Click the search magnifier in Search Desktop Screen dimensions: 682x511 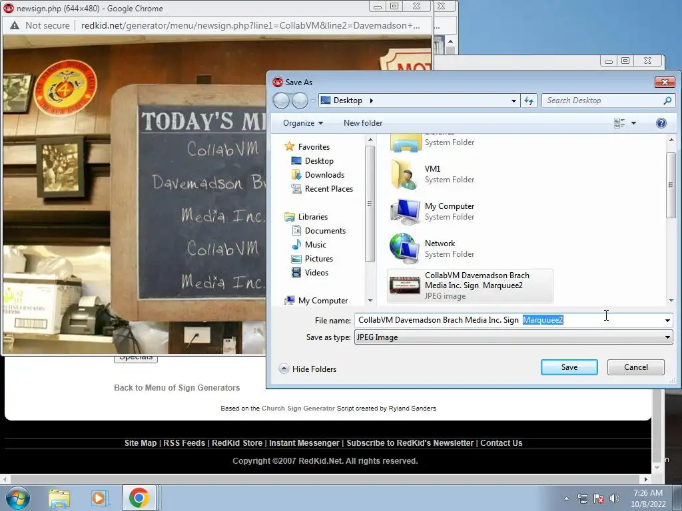pyautogui.click(x=667, y=101)
